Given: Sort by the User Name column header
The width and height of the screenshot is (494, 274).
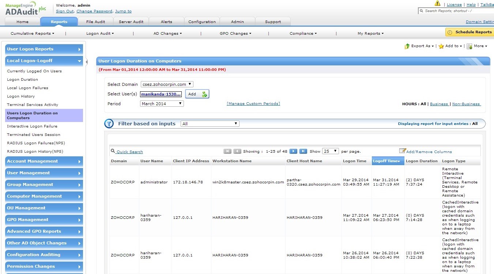Looking at the screenshot, I should 155,161.
